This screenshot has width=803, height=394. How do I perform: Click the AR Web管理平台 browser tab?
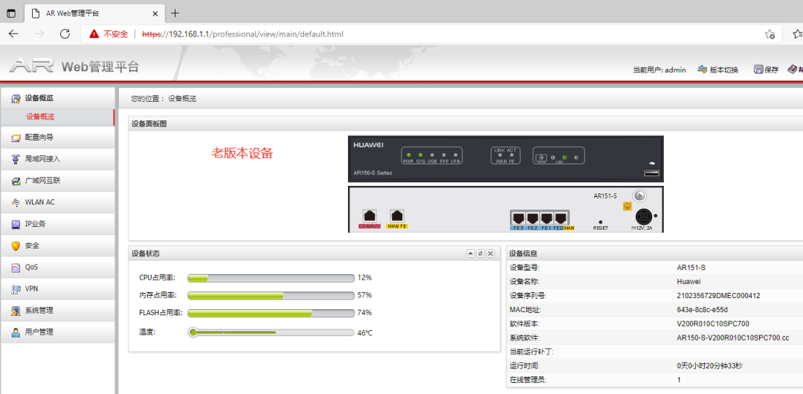point(94,13)
